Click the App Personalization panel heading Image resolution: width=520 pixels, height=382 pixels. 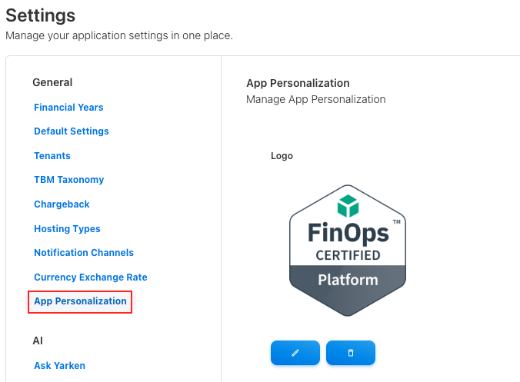[298, 83]
